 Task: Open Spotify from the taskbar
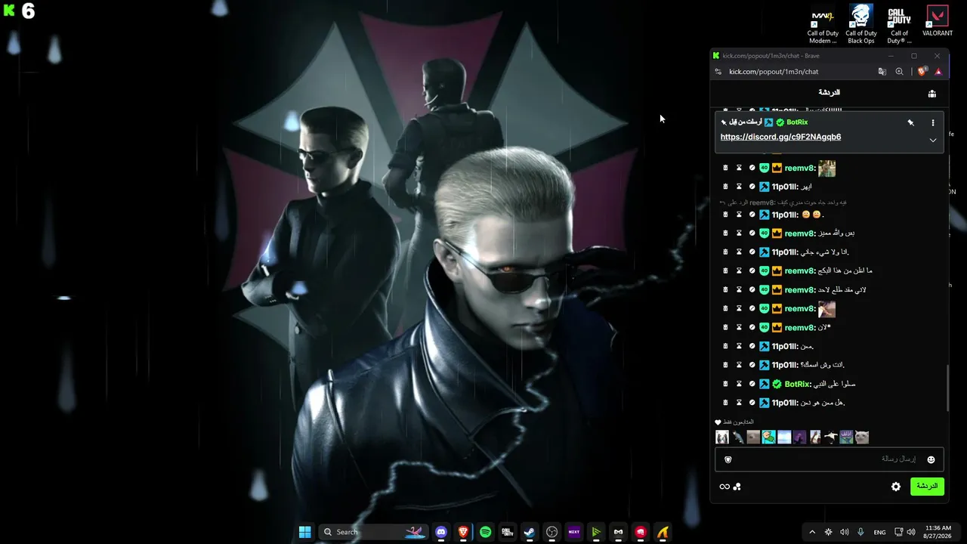click(485, 532)
